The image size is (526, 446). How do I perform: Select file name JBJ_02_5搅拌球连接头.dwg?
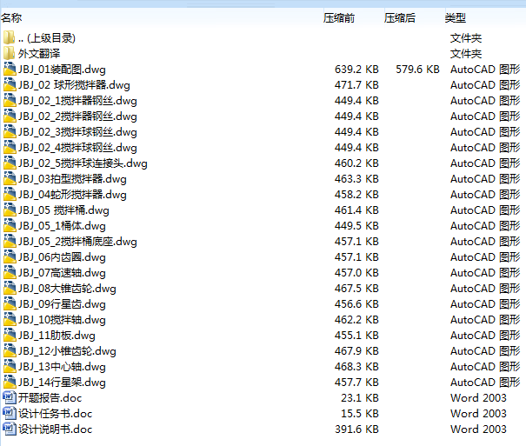point(83,163)
